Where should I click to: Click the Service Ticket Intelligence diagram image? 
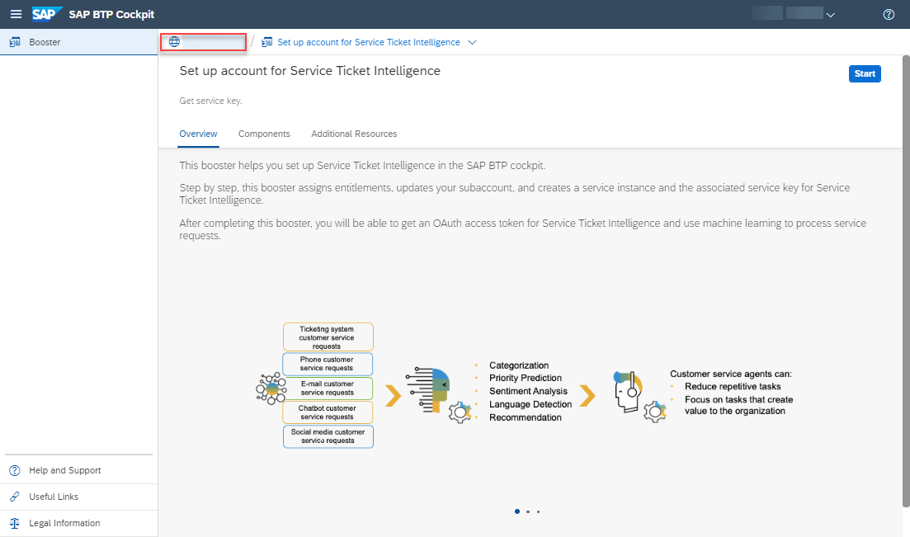[526, 385]
